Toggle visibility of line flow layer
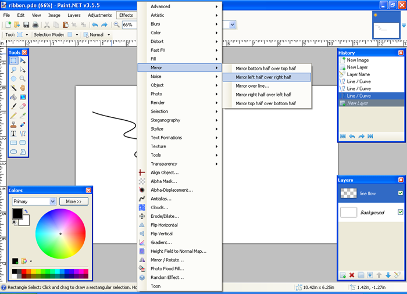407x294 pixels. point(400,193)
